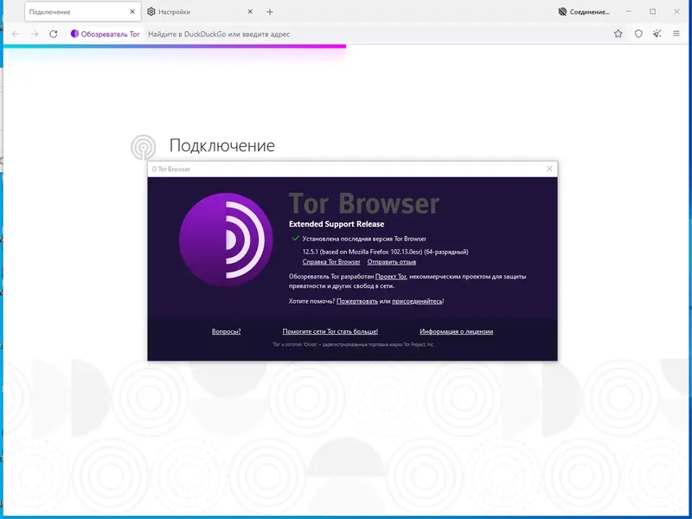This screenshot has width=692, height=519.
Task: Go forward with the forward arrow
Action: [35, 34]
